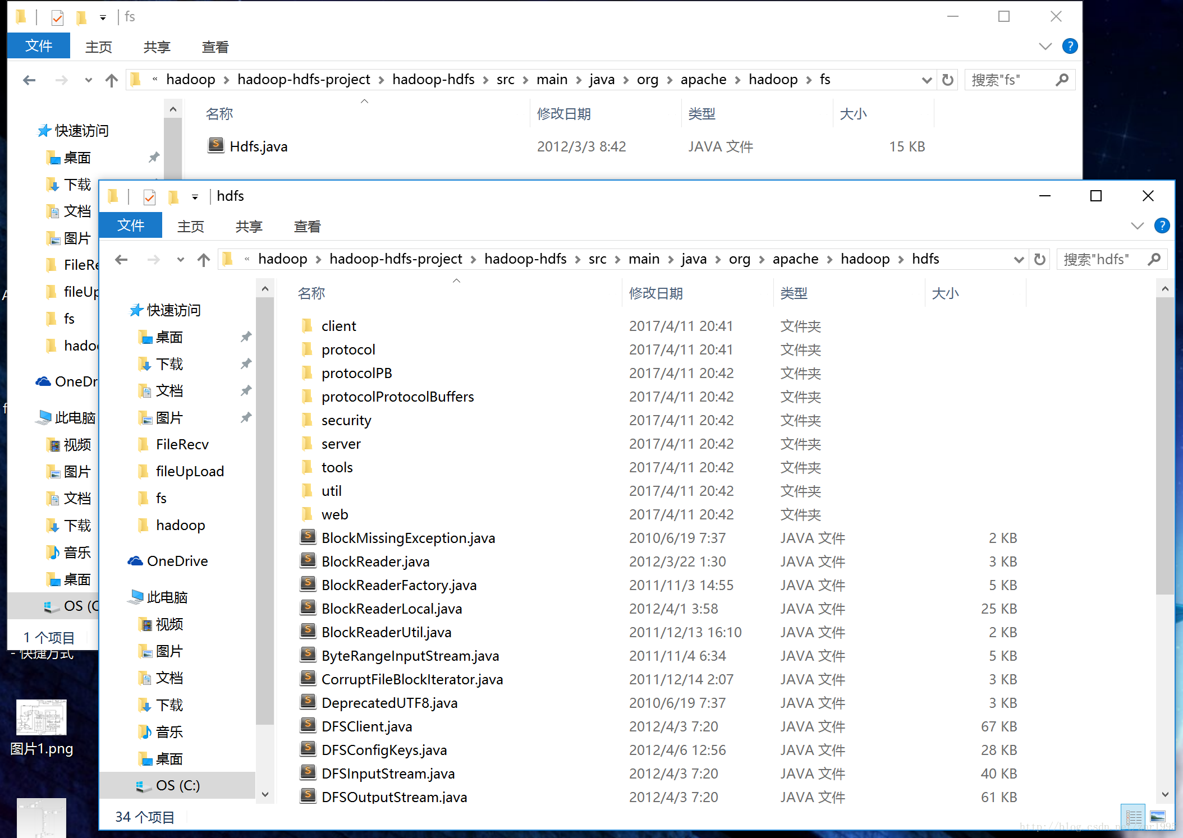Viewport: 1183px width, 838px height.
Task: Click the up-level arrow in hdfs window
Action: (x=204, y=259)
